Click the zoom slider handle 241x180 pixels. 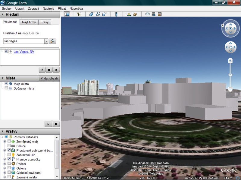tap(230, 75)
